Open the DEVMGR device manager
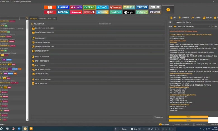The height and width of the screenshot is (131, 218). [208, 18]
